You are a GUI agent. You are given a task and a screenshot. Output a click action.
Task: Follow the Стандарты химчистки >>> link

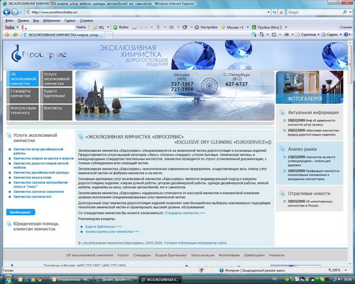click(185, 213)
